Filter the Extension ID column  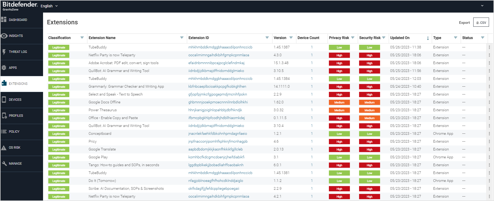(x=267, y=38)
